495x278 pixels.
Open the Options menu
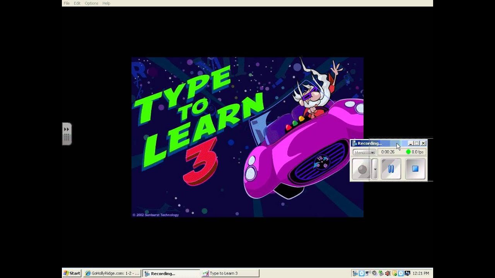[91, 3]
